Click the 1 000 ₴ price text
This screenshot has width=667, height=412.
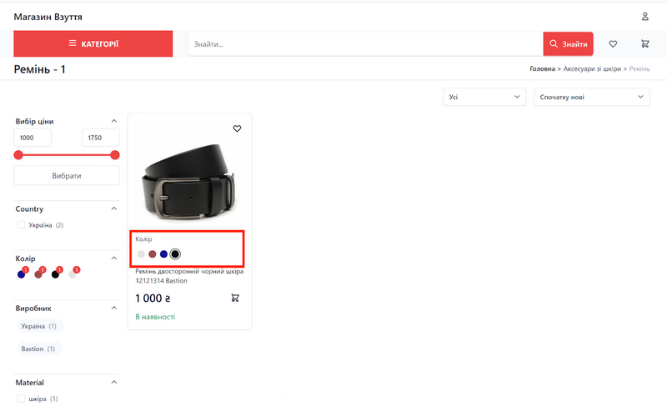click(x=153, y=299)
